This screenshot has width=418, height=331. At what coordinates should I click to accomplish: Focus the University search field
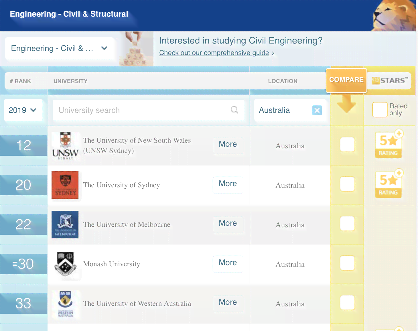(x=149, y=110)
